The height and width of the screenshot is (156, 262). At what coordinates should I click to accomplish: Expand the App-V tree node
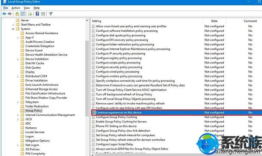18,38
